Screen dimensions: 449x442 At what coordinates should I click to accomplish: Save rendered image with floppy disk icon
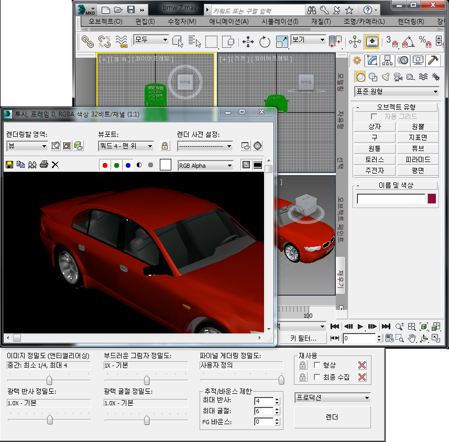click(9, 165)
